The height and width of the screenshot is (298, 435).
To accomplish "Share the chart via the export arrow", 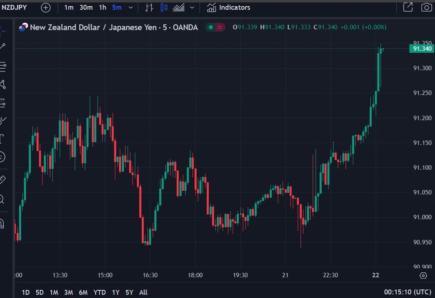I will click(x=407, y=7).
